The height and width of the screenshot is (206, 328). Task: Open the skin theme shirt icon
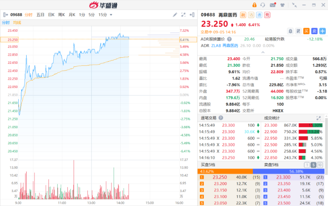coord(283,5)
